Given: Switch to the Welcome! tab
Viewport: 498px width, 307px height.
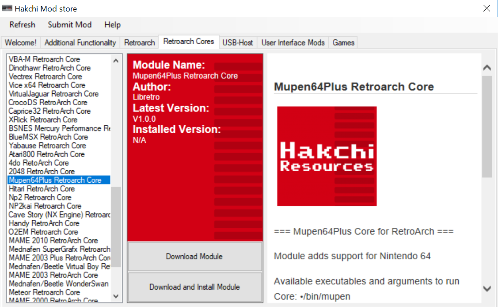Looking at the screenshot, I should [x=21, y=42].
